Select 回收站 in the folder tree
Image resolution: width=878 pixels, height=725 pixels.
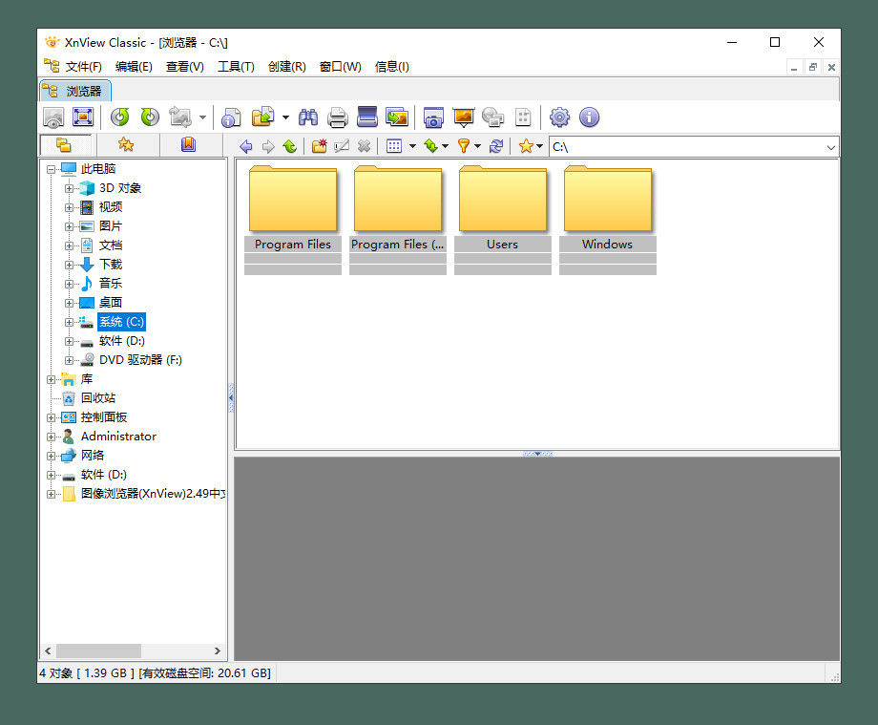click(x=98, y=398)
